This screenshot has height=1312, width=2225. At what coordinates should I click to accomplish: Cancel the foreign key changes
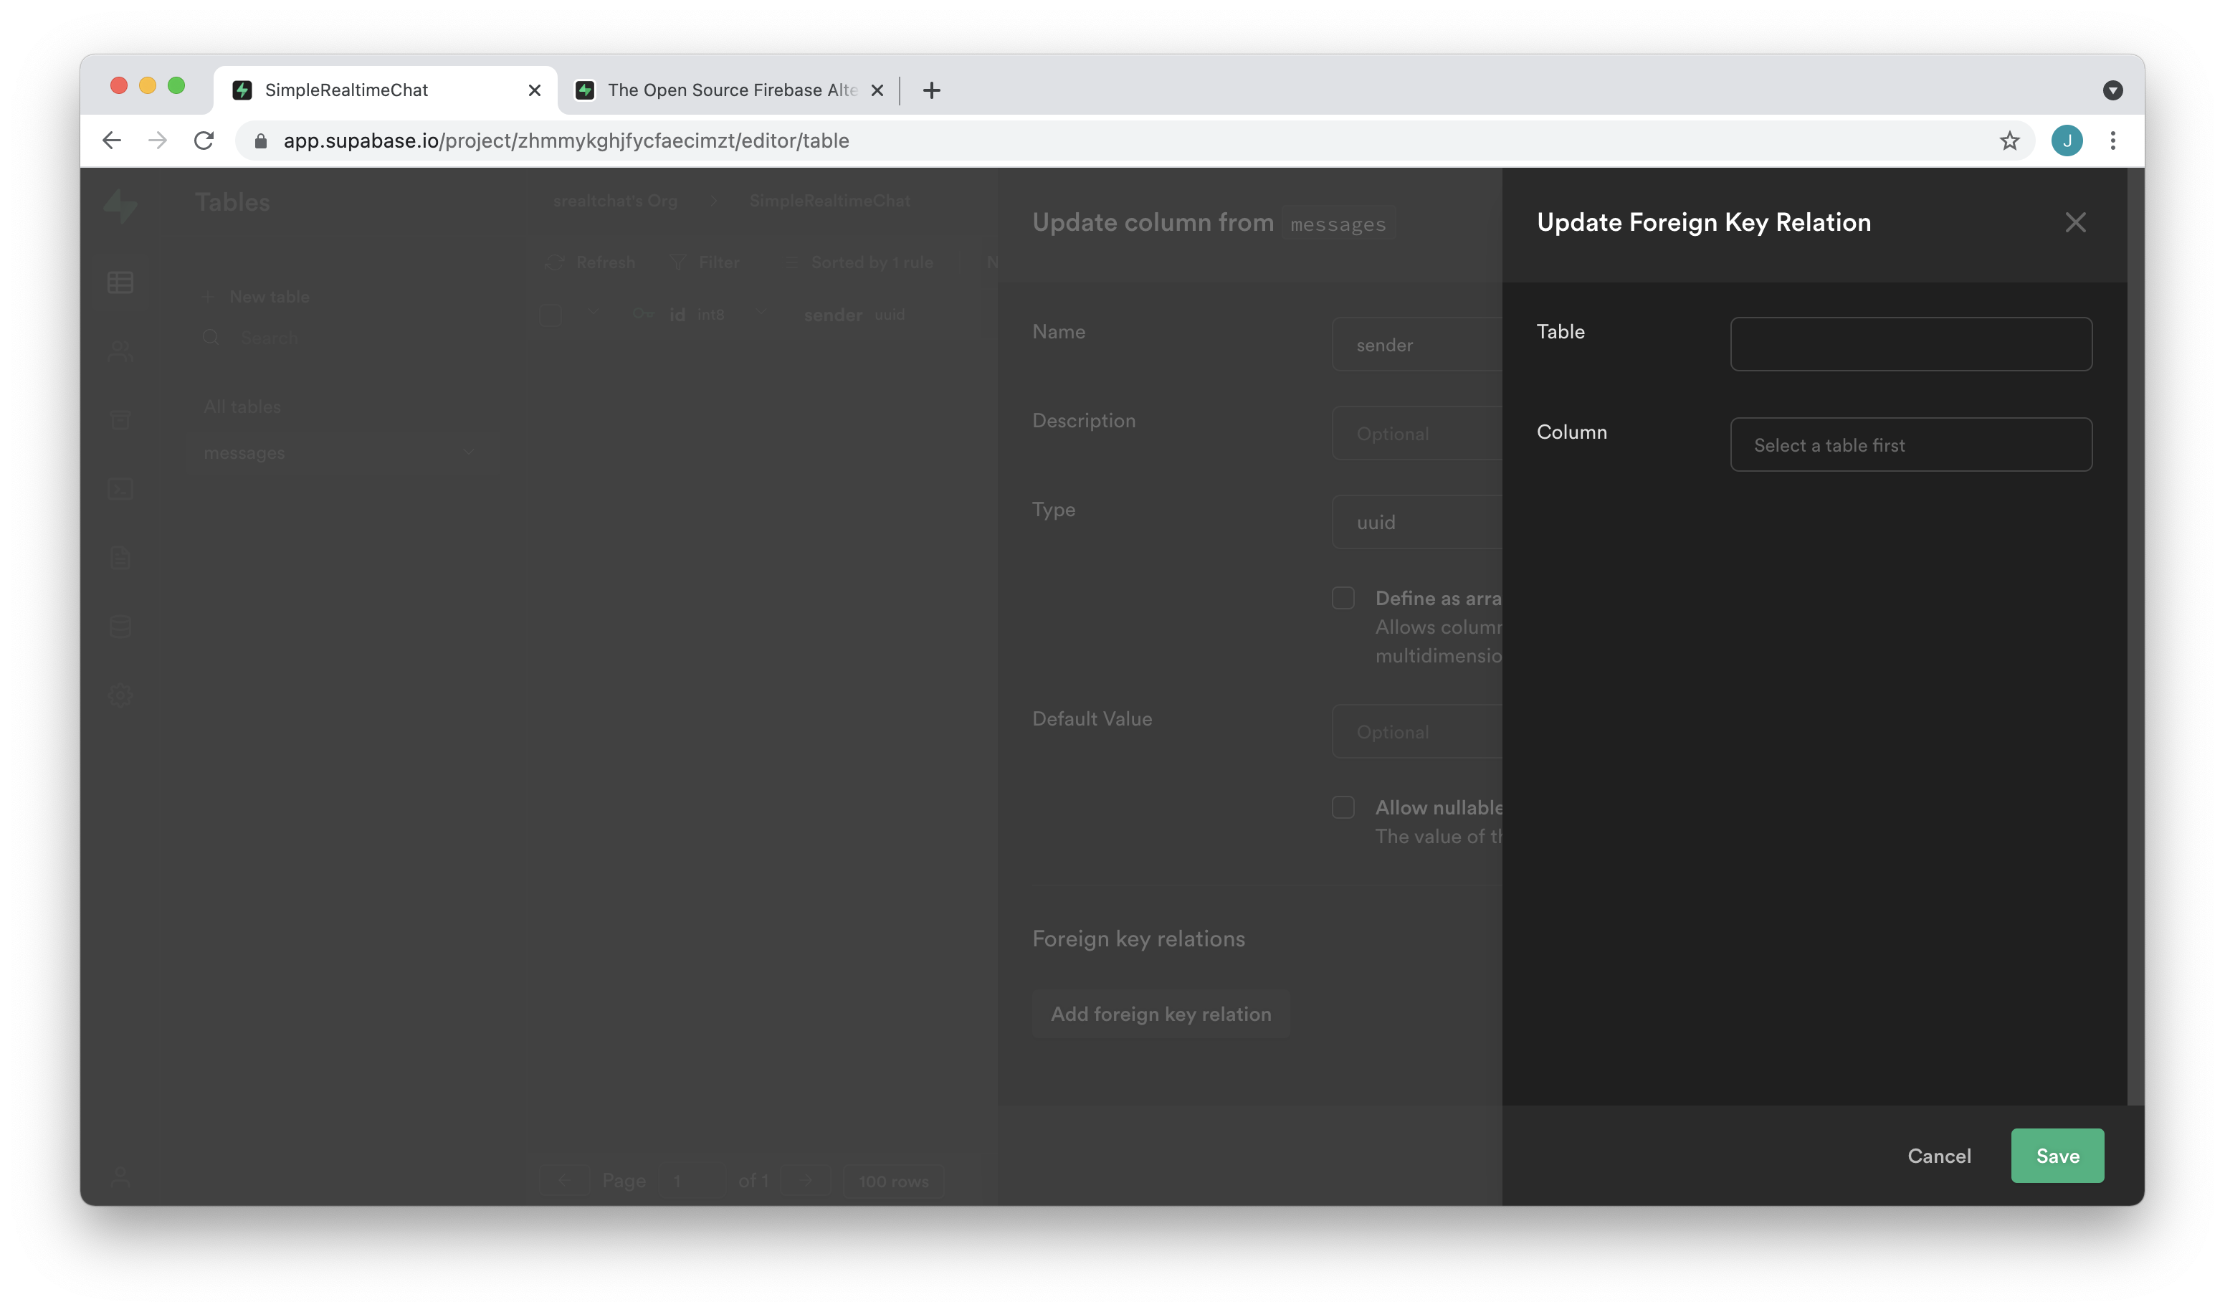(1940, 1156)
